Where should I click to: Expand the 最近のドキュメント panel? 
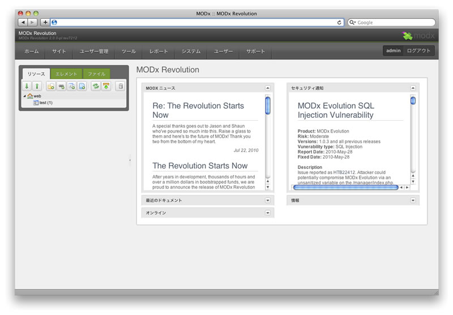pyautogui.click(x=268, y=200)
